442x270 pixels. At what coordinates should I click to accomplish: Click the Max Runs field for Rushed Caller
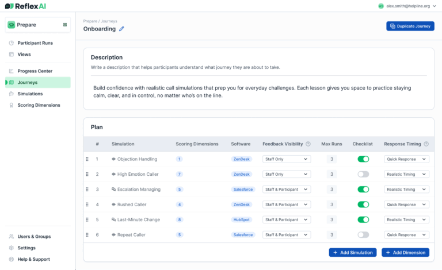click(331, 205)
